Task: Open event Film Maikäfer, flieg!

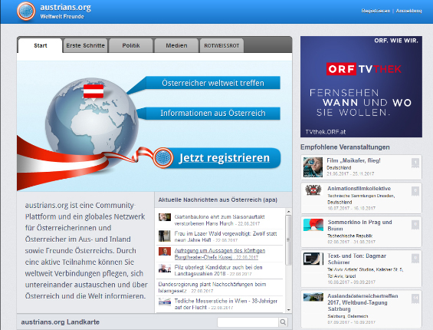Action: 353,160
